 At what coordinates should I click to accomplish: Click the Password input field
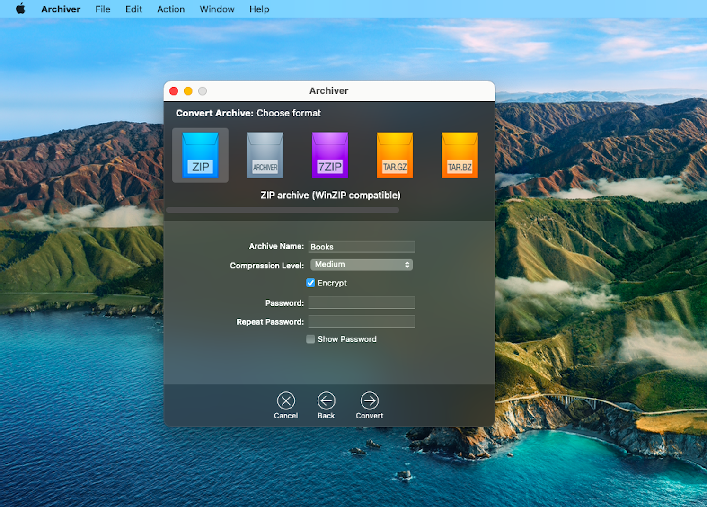361,302
